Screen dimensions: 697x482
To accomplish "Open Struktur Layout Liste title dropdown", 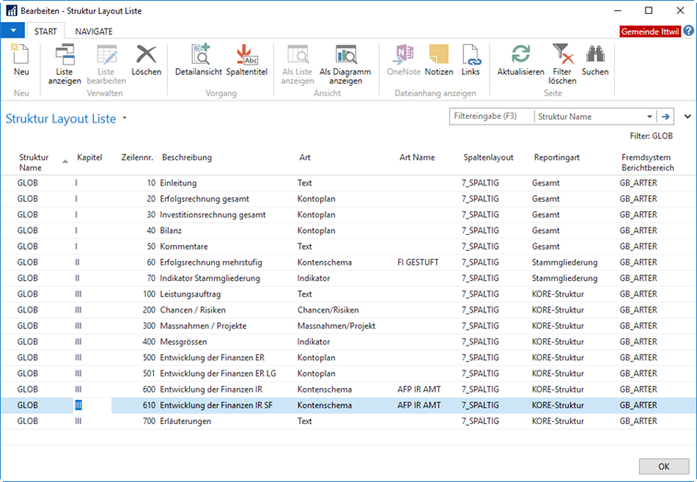I will tap(124, 118).
